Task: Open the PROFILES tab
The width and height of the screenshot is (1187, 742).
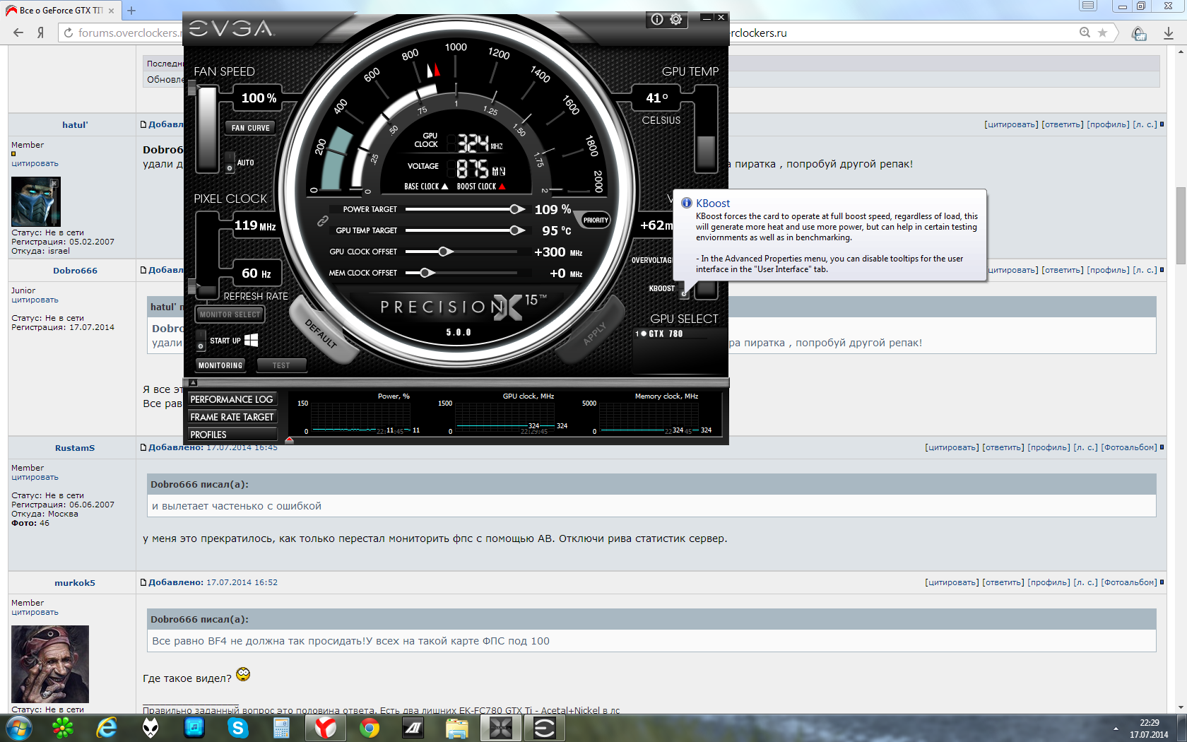Action: [232, 435]
